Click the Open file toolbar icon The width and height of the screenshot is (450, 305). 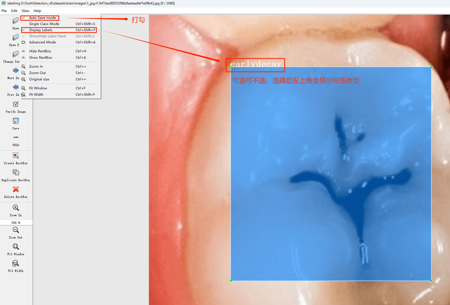click(x=16, y=21)
